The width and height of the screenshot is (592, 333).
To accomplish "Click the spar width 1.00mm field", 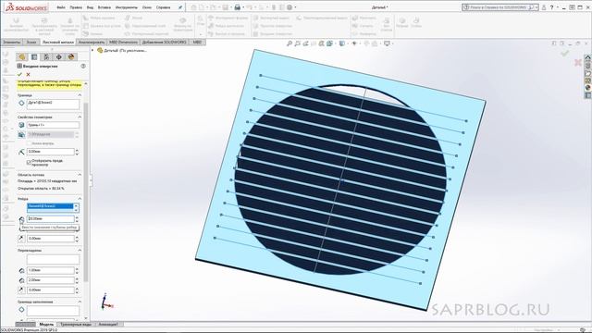I will pyautogui.click(x=51, y=270).
